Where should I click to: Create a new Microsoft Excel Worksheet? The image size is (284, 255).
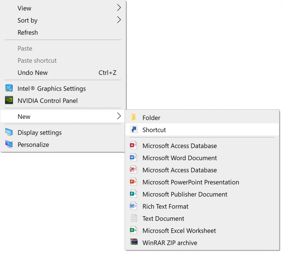coord(202,231)
